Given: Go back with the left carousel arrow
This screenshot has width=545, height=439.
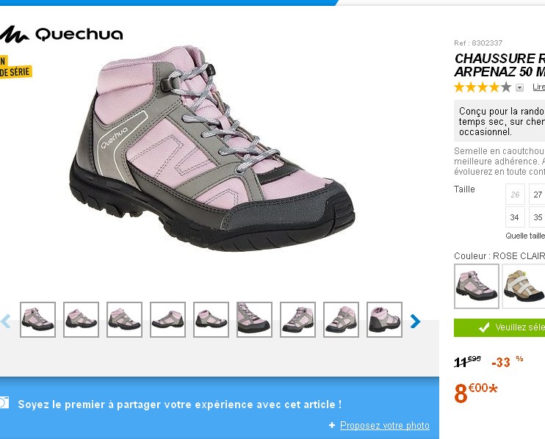Looking at the screenshot, I should pyautogui.click(x=6, y=322).
